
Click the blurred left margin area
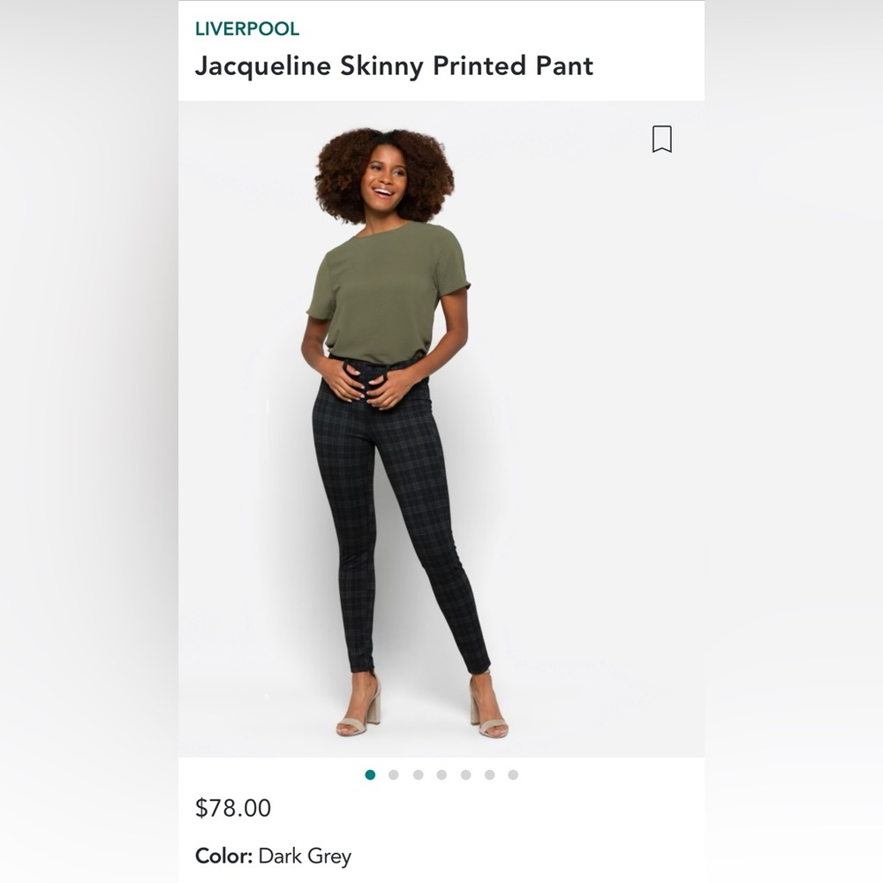(x=88, y=441)
